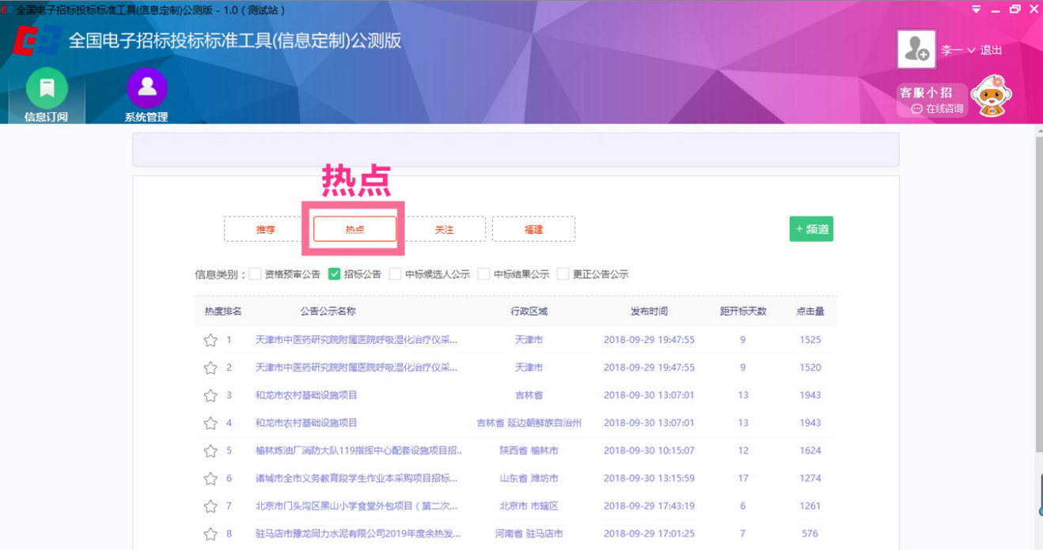Click the date 2018-09-30 10:15:07
The image size is (1043, 550).
[649, 450]
